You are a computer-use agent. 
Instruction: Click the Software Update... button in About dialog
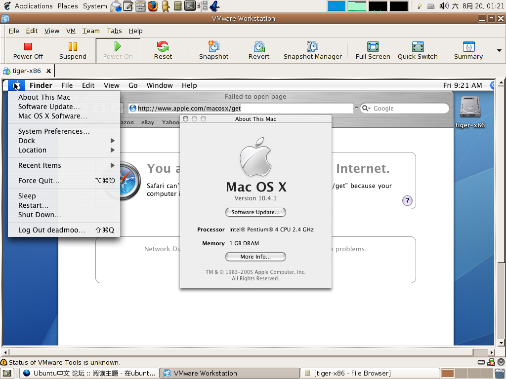tap(255, 212)
